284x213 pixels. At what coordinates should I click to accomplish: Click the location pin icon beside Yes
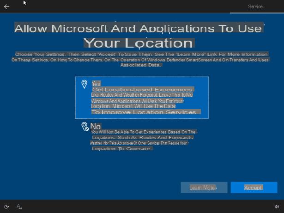coord(84,84)
